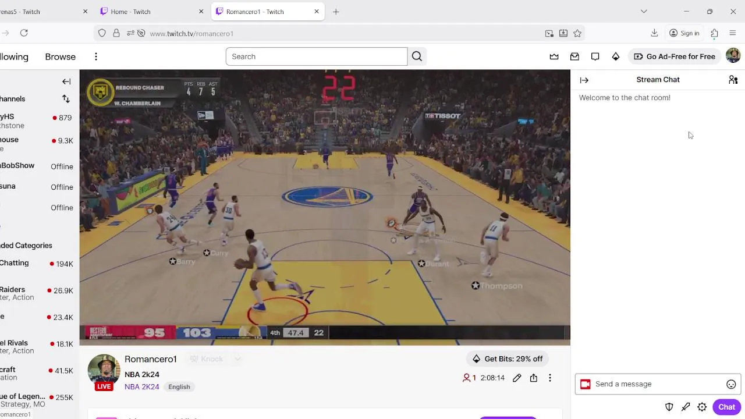Image resolution: width=745 pixels, height=419 pixels.
Task: Bookmark this page with the star
Action: click(x=577, y=33)
